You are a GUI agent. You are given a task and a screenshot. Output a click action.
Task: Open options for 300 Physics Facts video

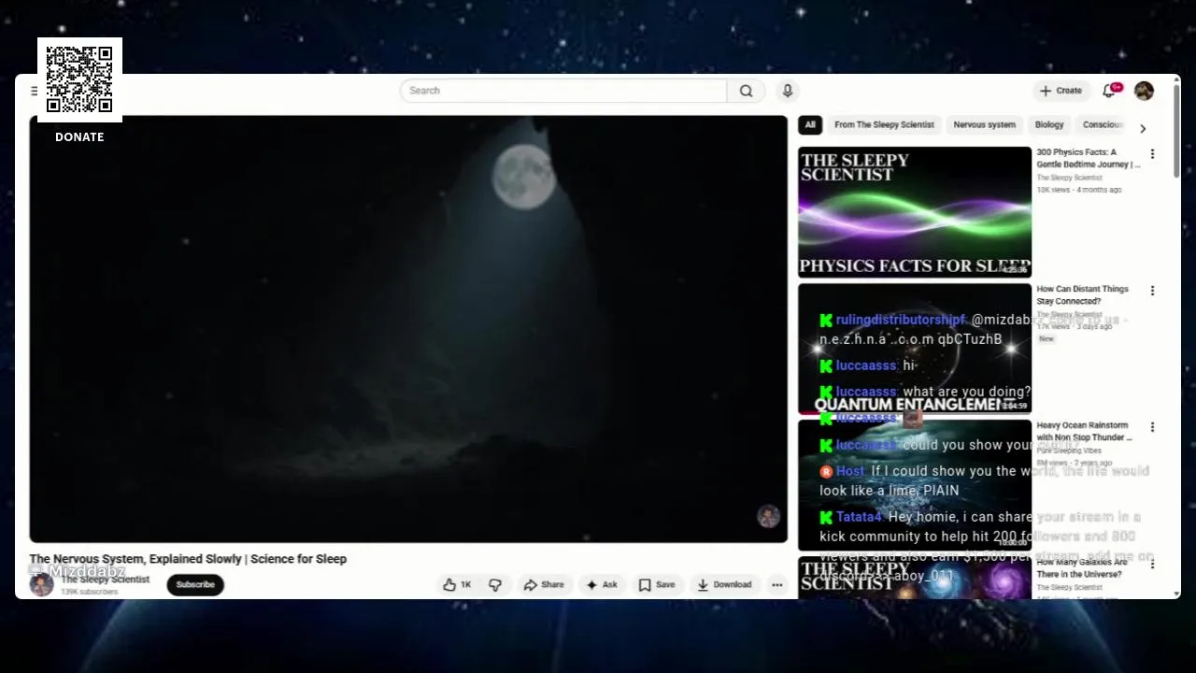[x=1152, y=154]
